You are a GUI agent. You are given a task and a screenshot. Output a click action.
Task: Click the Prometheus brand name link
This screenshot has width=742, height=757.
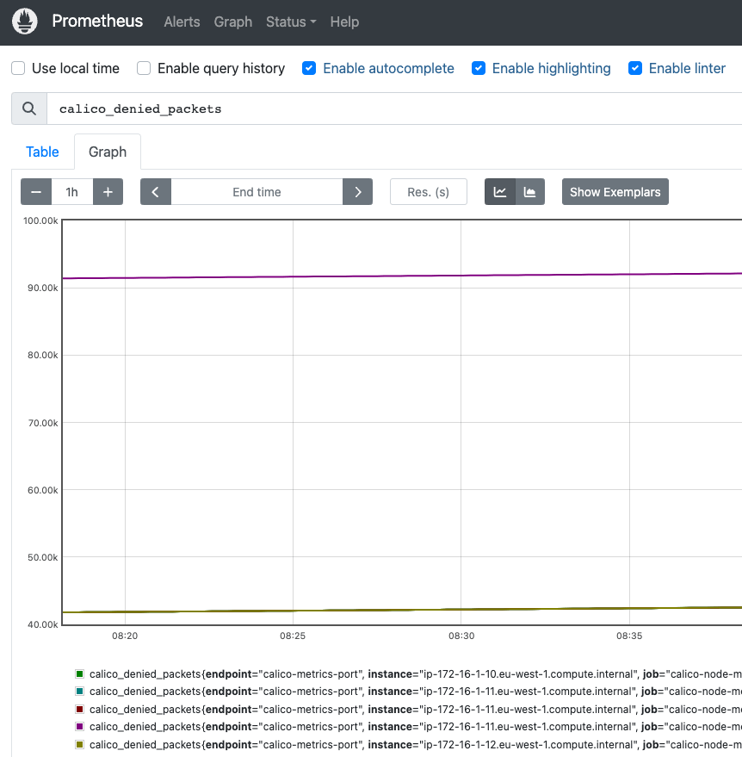[x=97, y=21]
